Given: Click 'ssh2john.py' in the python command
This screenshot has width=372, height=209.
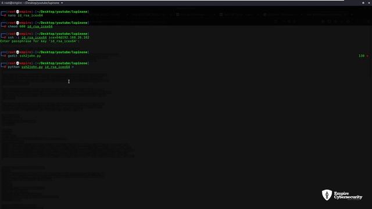Looking at the screenshot, I should pyautogui.click(x=32, y=67).
